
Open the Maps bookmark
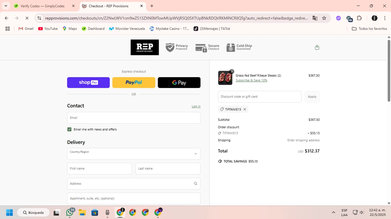70,29
